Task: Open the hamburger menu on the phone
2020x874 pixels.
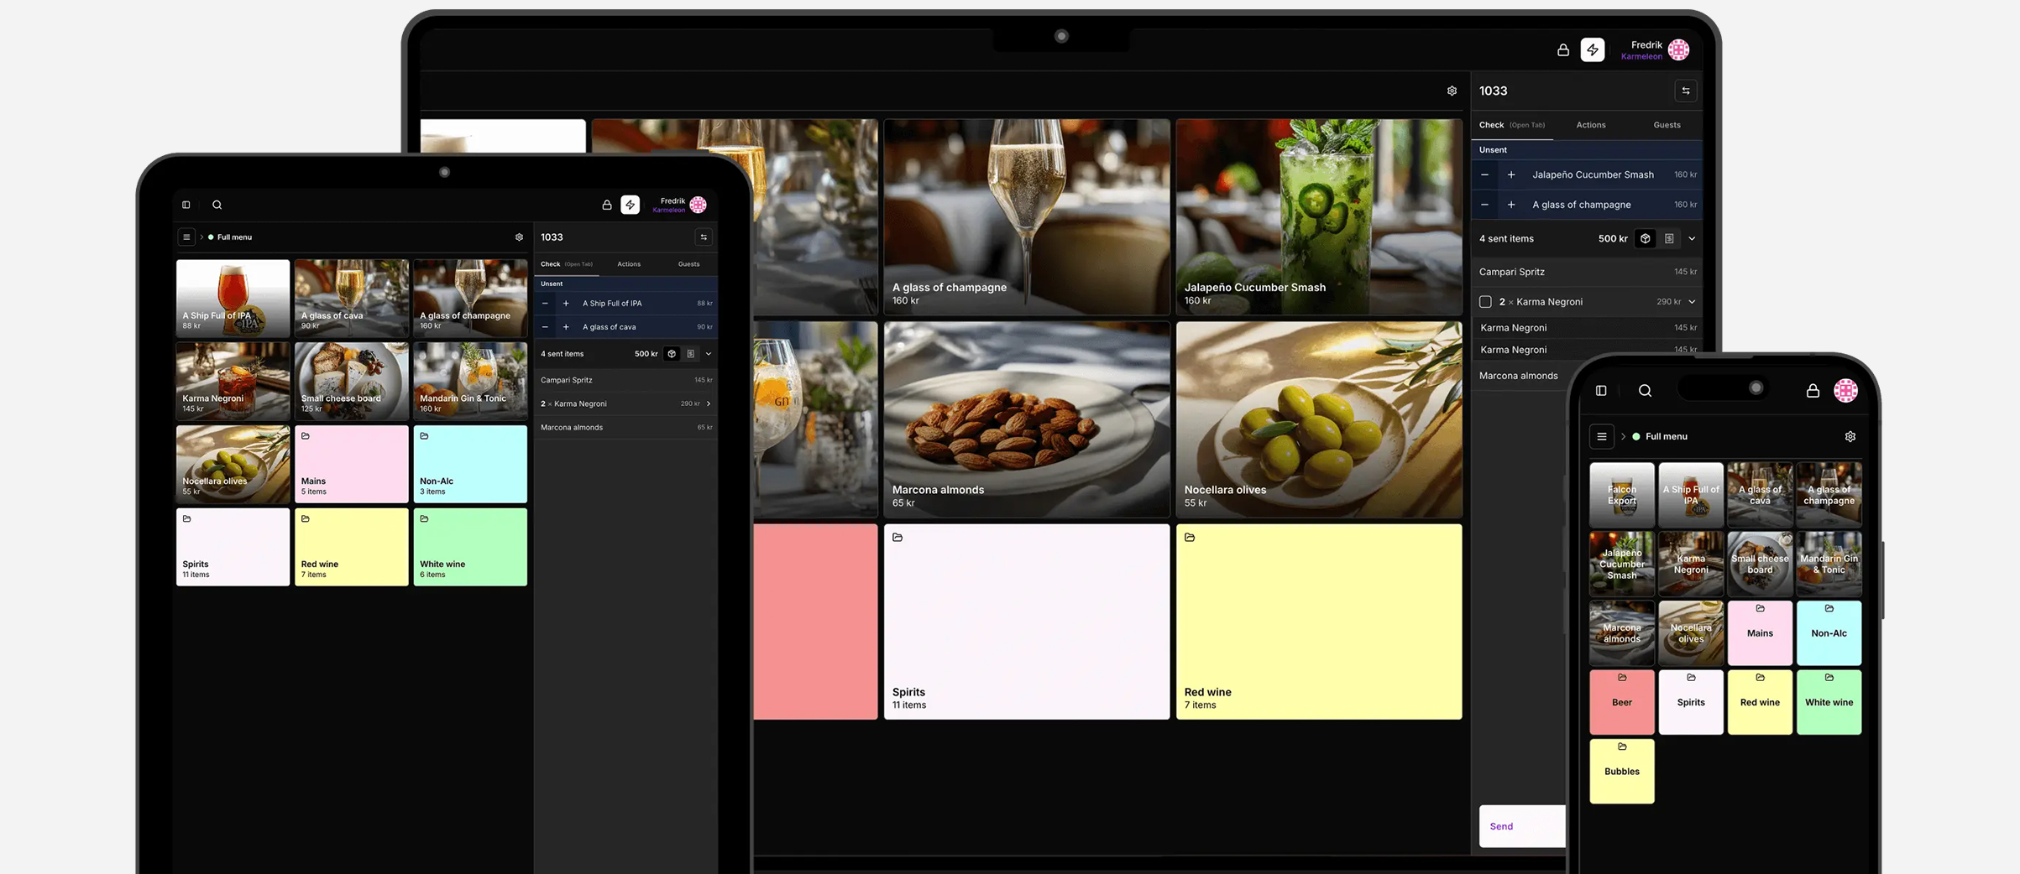Action: click(x=1601, y=436)
